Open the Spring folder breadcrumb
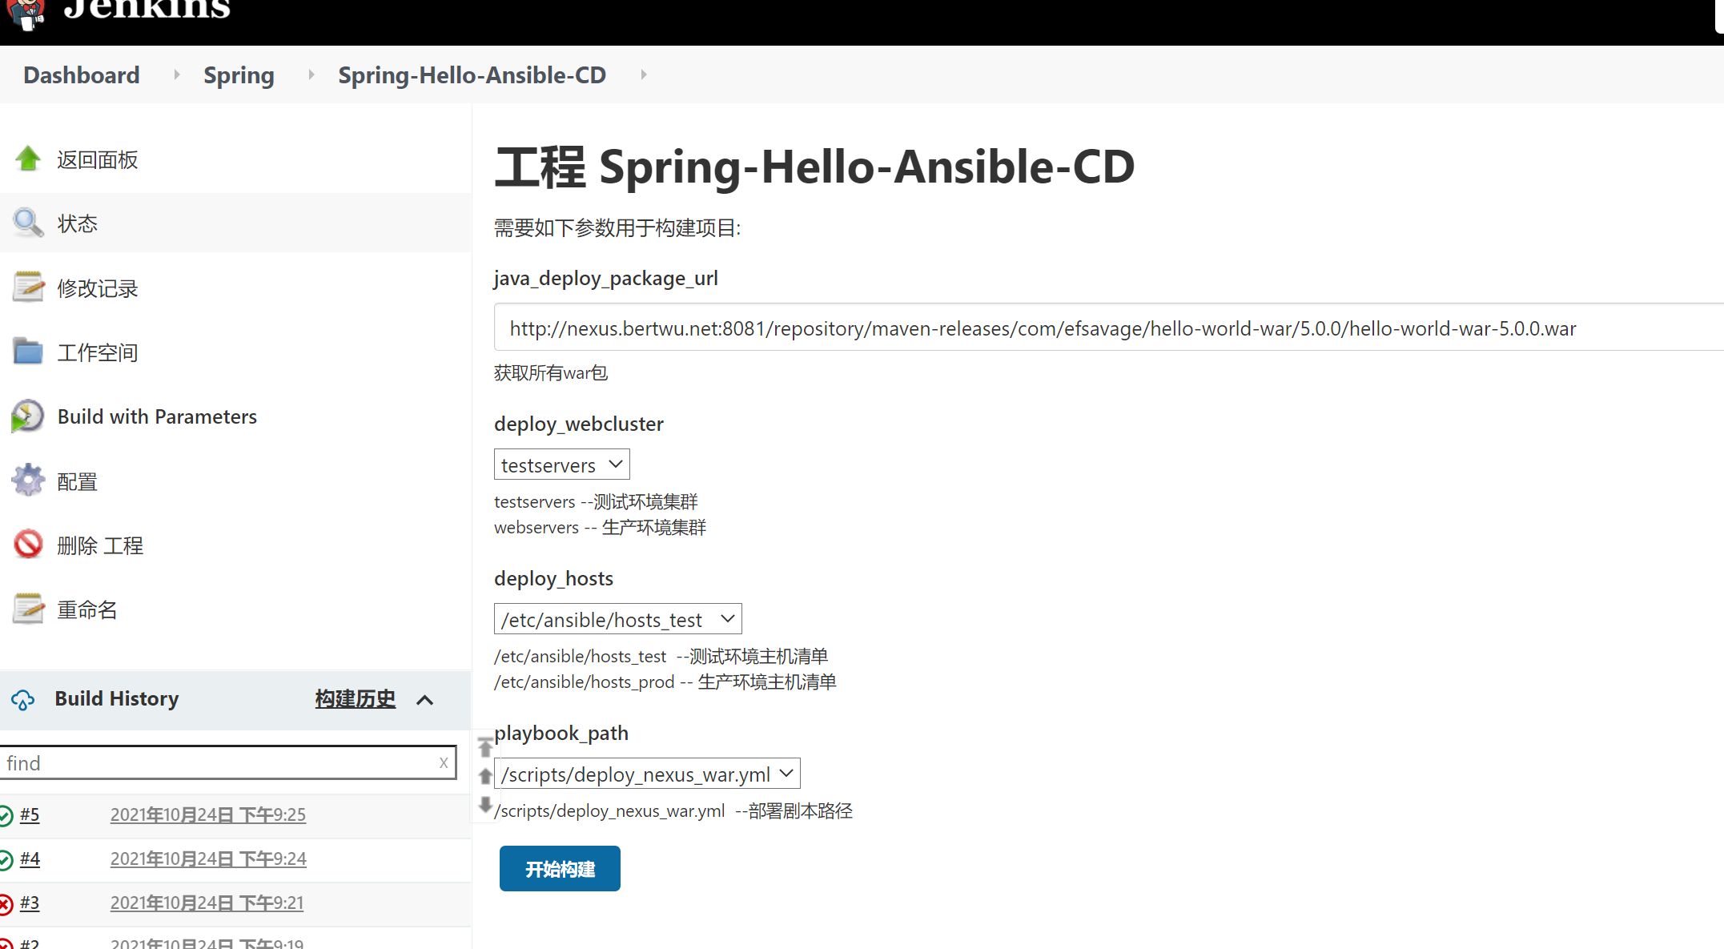The height and width of the screenshot is (949, 1724). point(239,74)
